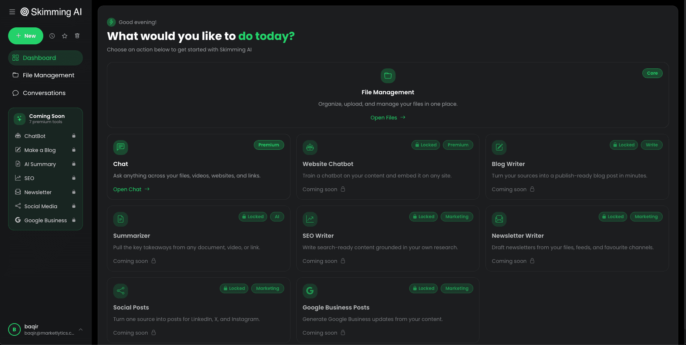Click the Chat card icon

click(121, 147)
